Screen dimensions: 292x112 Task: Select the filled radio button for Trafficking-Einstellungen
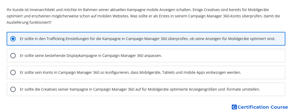[13, 39]
